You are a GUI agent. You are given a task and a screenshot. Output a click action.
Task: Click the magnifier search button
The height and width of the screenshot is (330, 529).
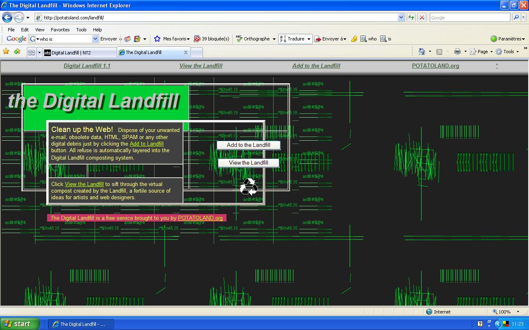pyautogui.click(x=516, y=17)
